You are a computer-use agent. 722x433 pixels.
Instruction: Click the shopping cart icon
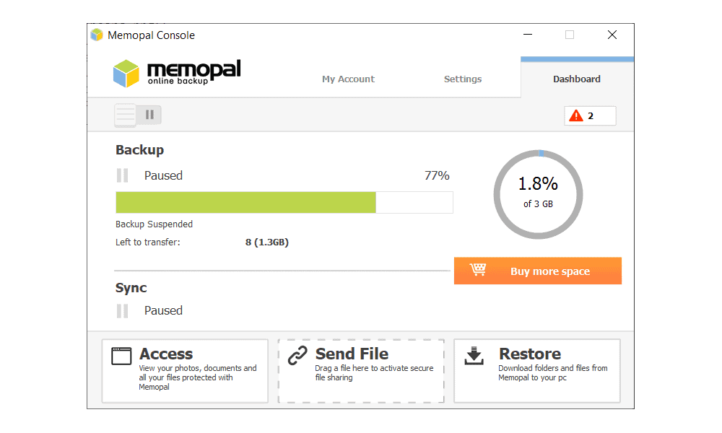(478, 269)
